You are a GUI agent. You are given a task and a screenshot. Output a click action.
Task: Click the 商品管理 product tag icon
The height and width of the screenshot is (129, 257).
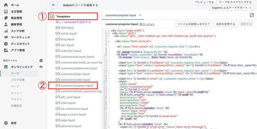pos(6,18)
